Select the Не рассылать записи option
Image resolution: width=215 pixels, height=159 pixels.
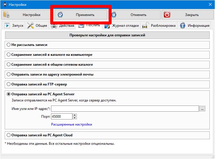click(8, 45)
